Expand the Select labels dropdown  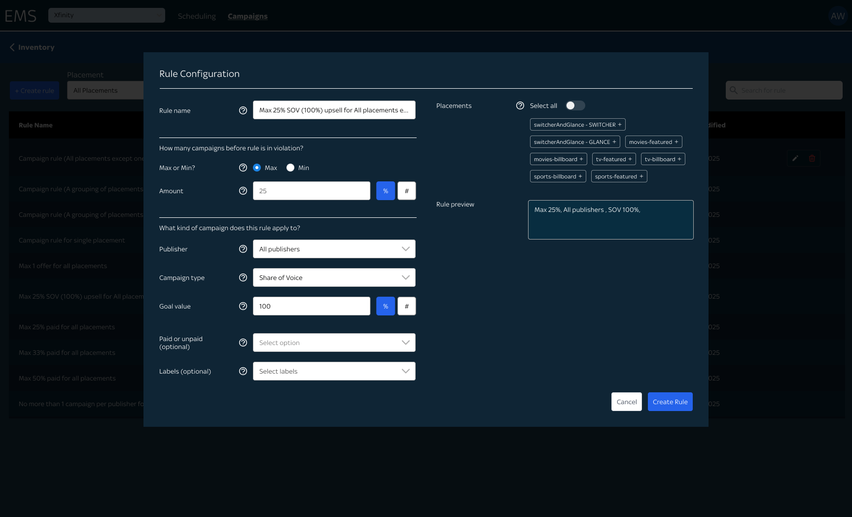pos(334,371)
